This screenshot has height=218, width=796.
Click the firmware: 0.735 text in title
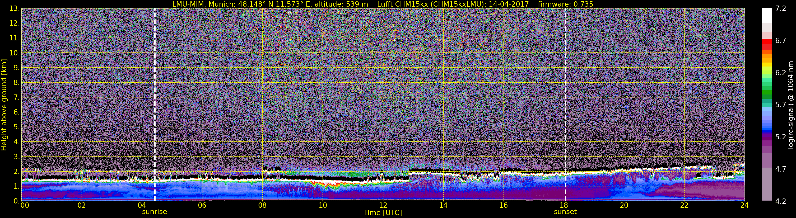click(x=565, y=4)
